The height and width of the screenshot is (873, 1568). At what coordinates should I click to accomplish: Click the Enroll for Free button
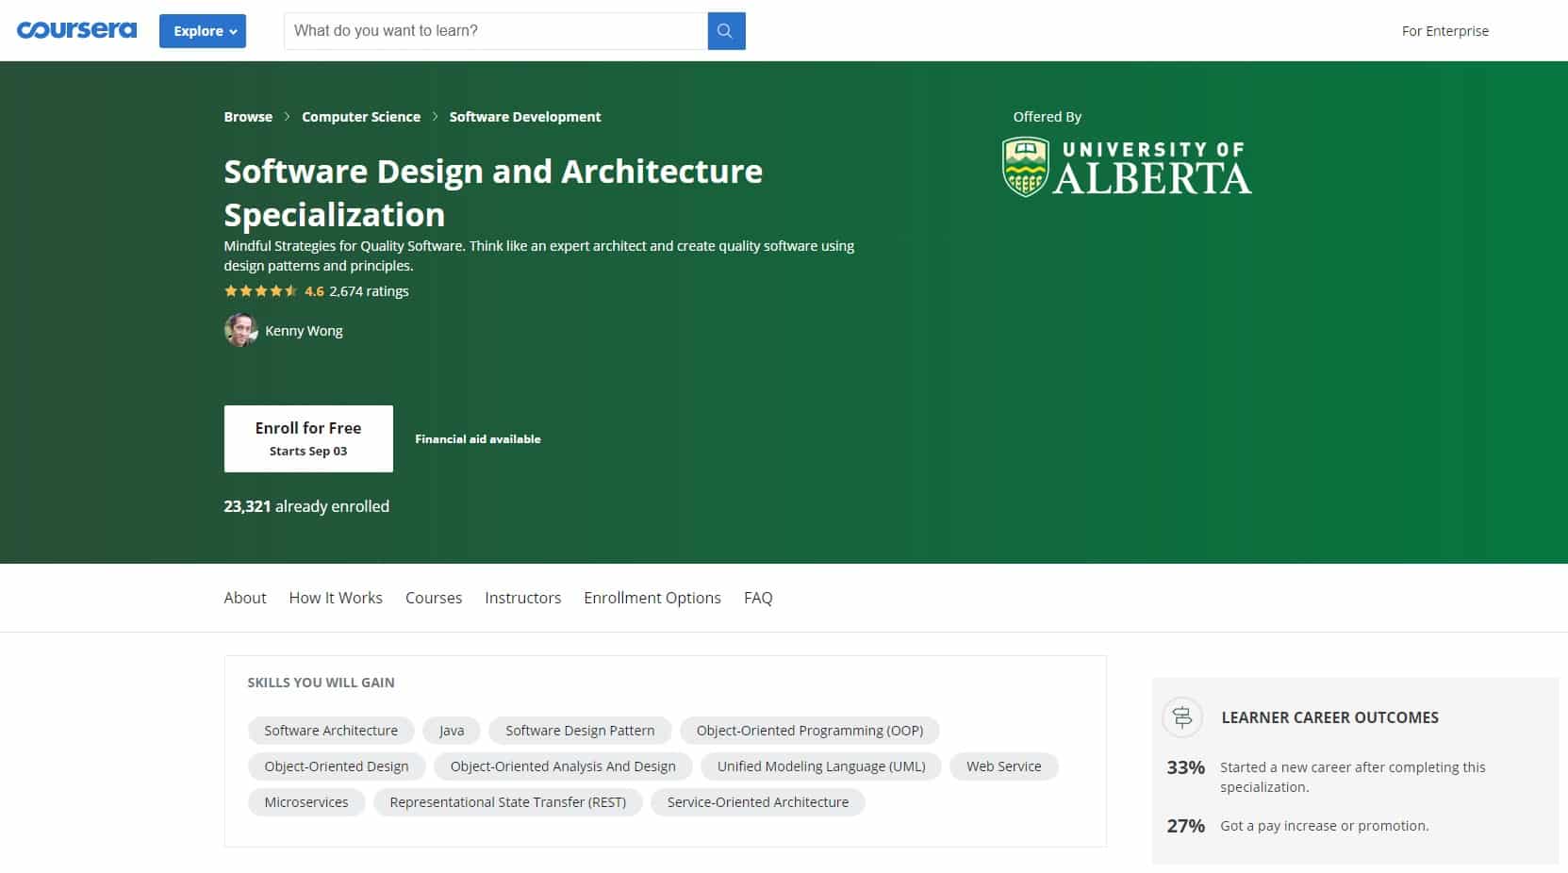pyautogui.click(x=308, y=438)
